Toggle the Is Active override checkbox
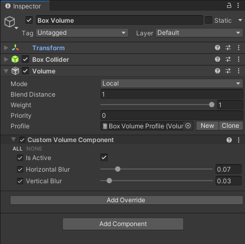 20,158
